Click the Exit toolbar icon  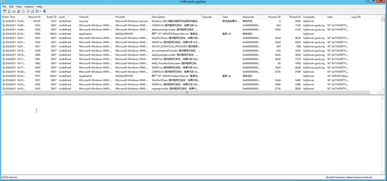click(x=44, y=11)
